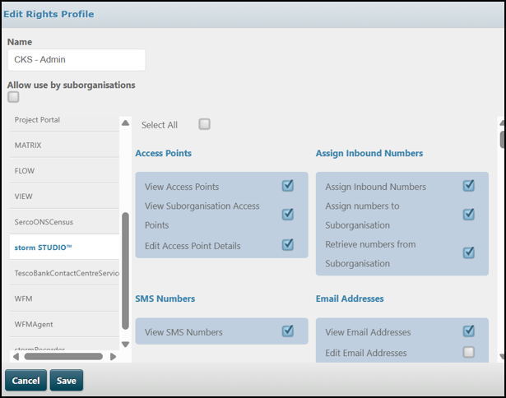The width and height of the screenshot is (506, 398).
Task: Click right arrow of horizontal list scrollbar
Action: click(x=112, y=356)
